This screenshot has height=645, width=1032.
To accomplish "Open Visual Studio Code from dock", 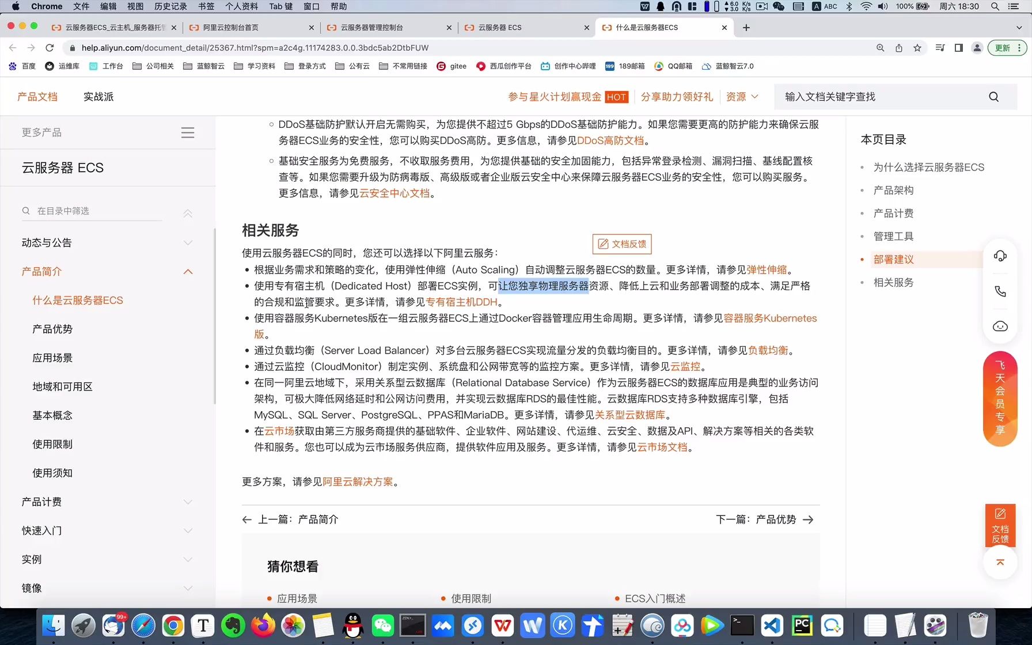I will tap(772, 625).
